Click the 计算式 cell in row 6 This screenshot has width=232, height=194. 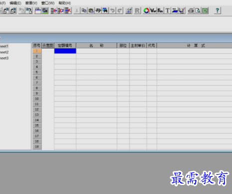click(195, 77)
